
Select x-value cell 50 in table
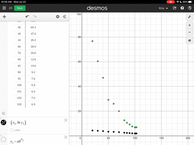[19, 40]
